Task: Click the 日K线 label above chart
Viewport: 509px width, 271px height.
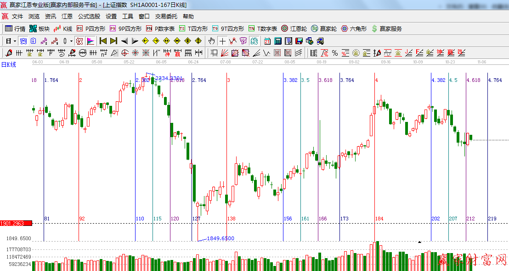Action: [x=8, y=64]
